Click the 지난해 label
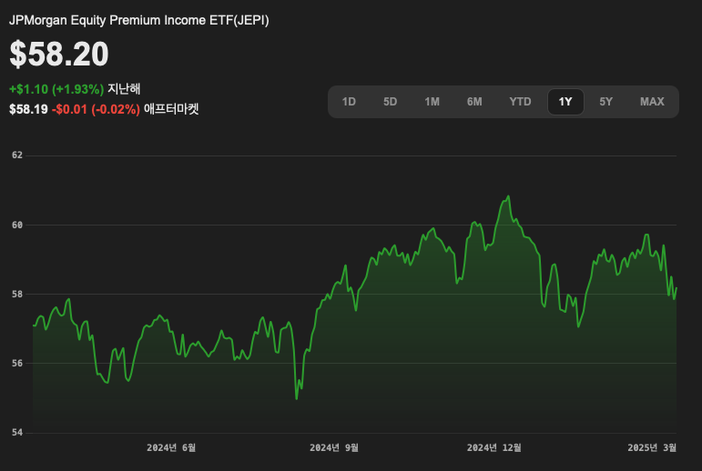The height and width of the screenshot is (471, 702). click(124, 88)
